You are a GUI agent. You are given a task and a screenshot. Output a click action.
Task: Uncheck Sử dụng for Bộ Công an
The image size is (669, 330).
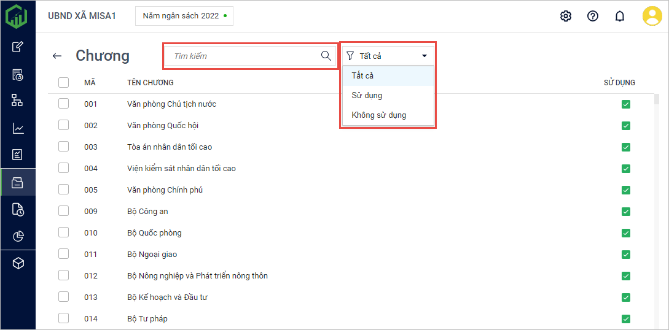(x=626, y=212)
